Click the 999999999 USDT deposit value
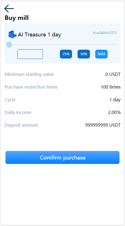 pyautogui.click(x=103, y=125)
